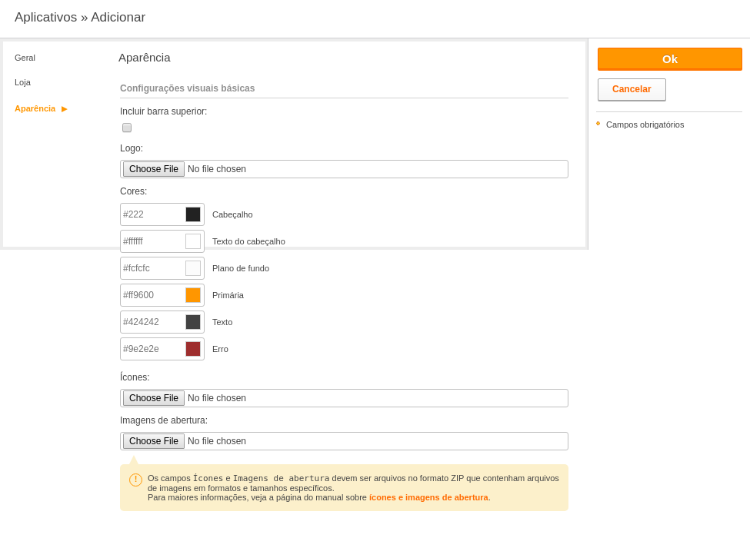Choose a file for the Ícones field
This screenshot has width=750, height=538.
(154, 398)
